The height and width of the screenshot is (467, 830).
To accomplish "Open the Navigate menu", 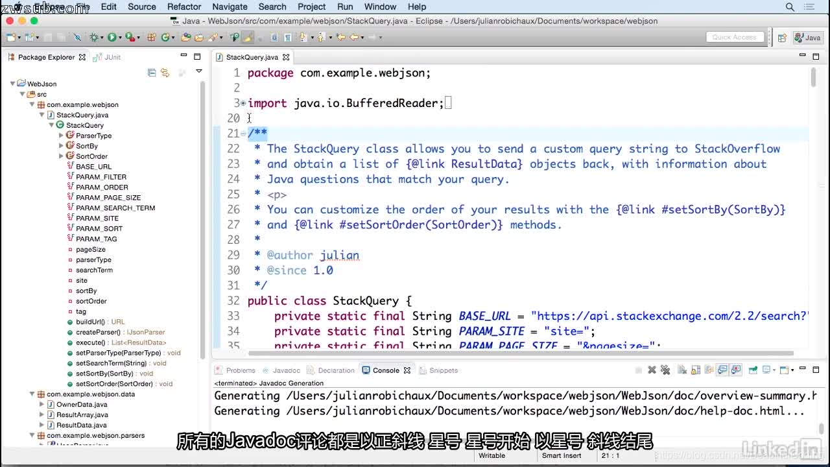I will pyautogui.click(x=230, y=6).
